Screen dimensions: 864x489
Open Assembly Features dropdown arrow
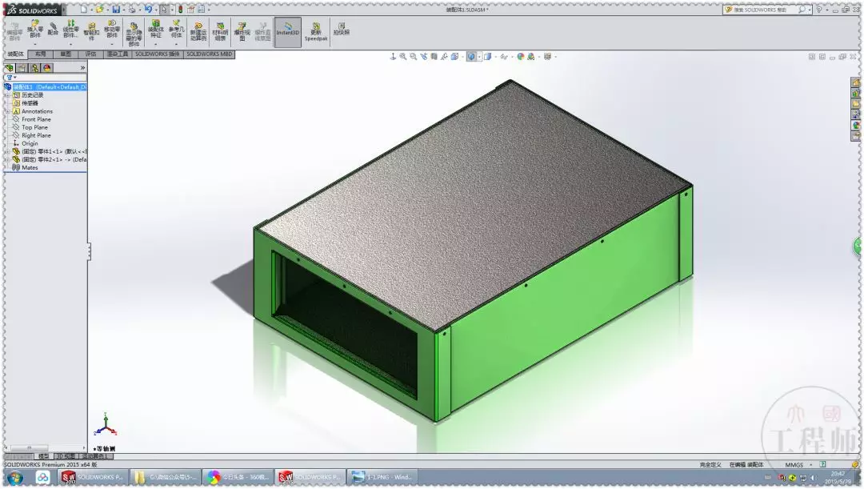coord(156,43)
